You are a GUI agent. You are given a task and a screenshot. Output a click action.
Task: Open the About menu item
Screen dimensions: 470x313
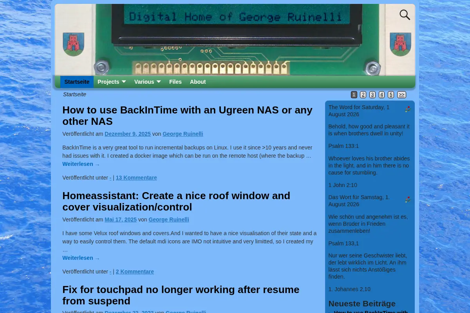[198, 82]
